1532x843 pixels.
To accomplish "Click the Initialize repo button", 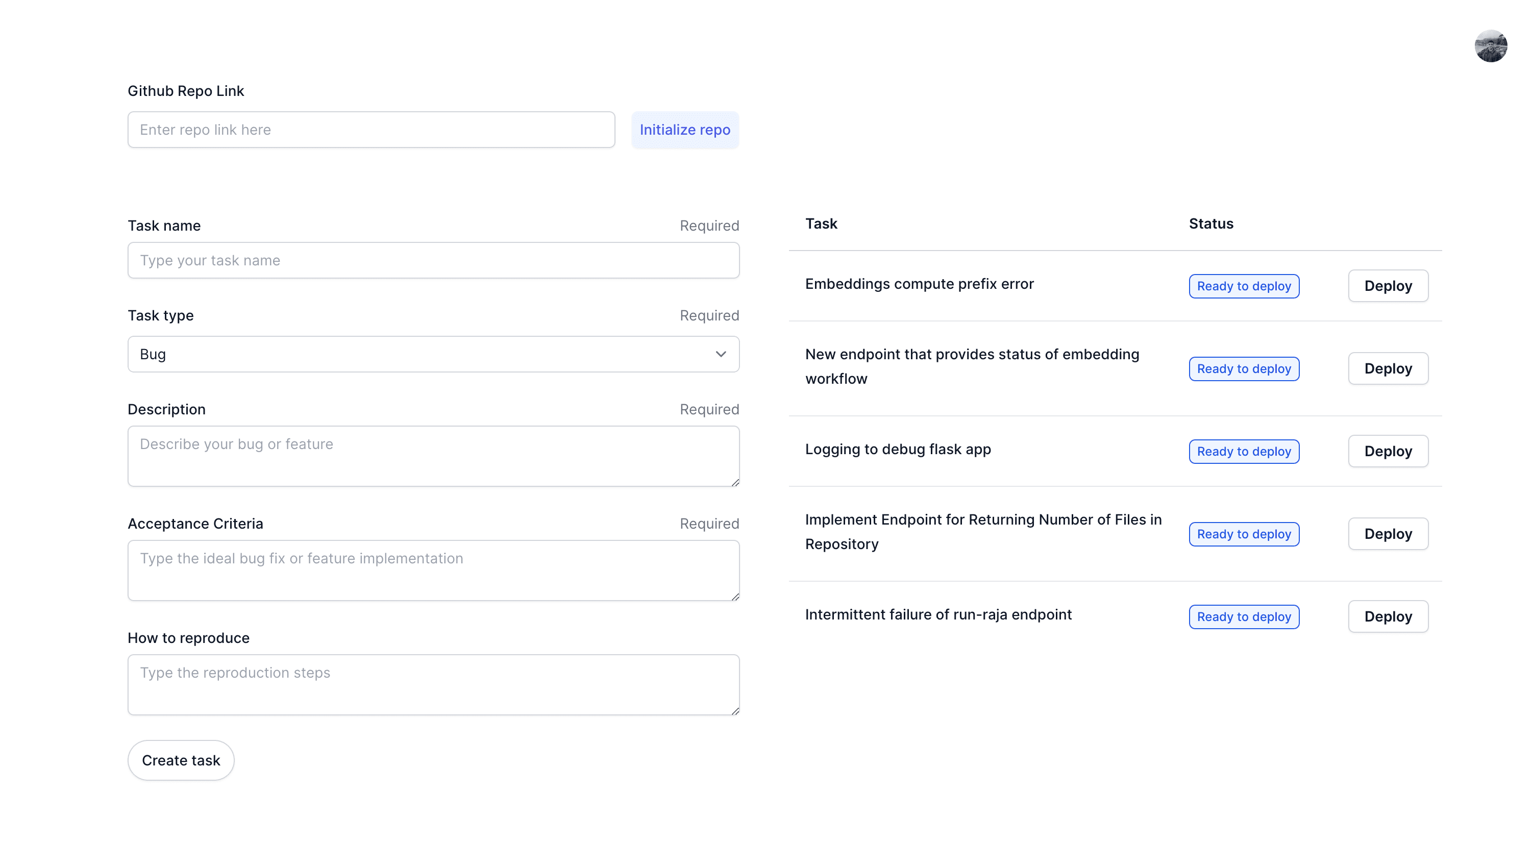I will click(684, 130).
